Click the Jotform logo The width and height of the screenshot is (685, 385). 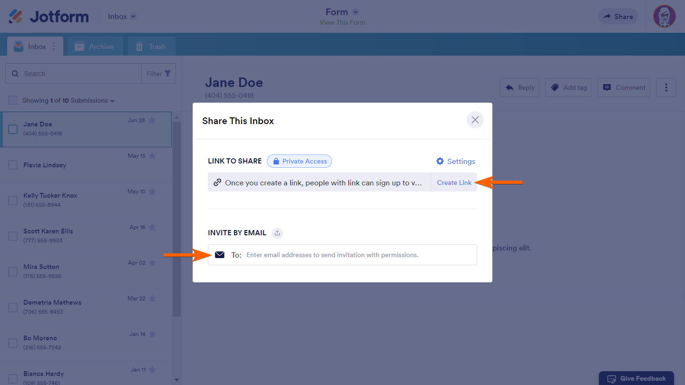click(49, 17)
